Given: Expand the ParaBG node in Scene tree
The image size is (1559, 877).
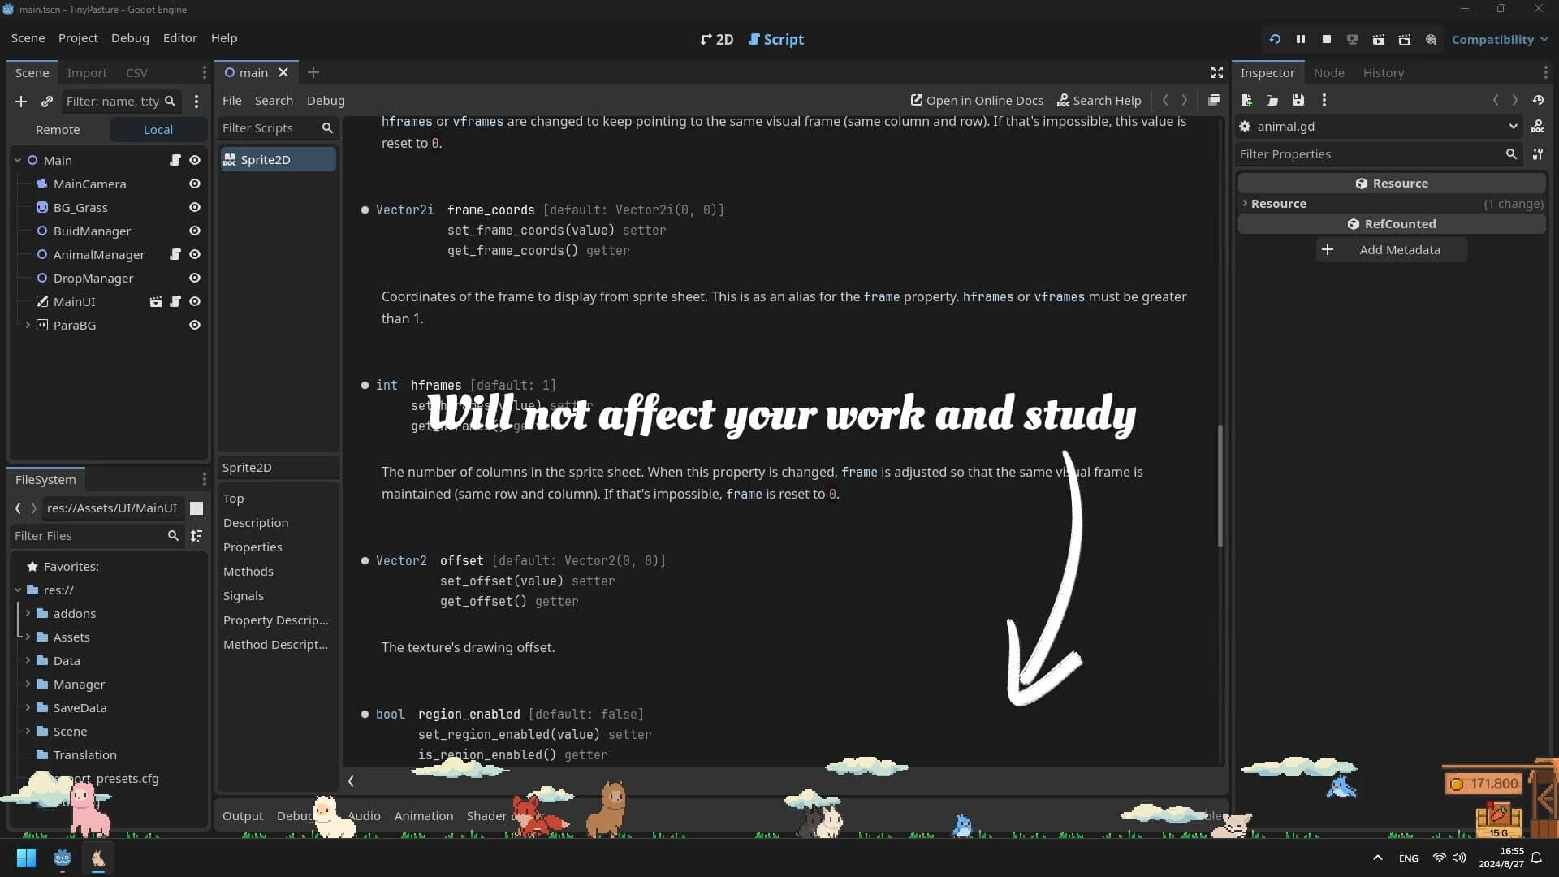Looking at the screenshot, I should point(27,325).
